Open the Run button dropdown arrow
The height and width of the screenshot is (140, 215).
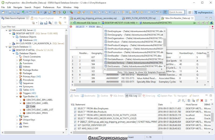pyautogui.click(x=68, y=12)
